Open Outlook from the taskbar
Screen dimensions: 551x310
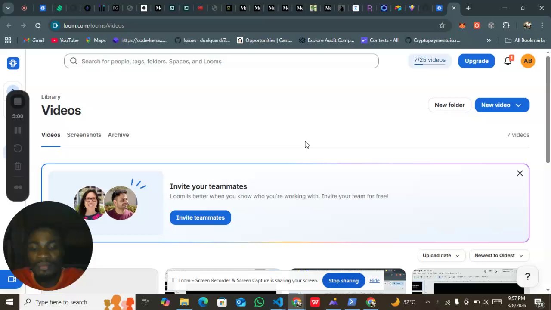click(240, 302)
